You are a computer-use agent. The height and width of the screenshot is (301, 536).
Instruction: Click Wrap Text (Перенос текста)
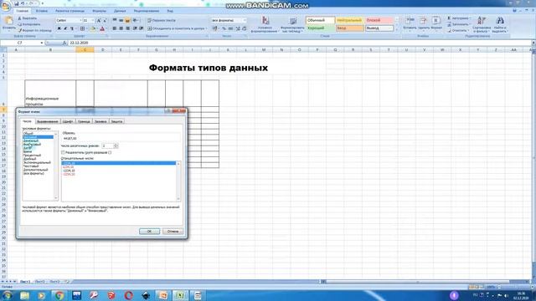[x=162, y=20]
